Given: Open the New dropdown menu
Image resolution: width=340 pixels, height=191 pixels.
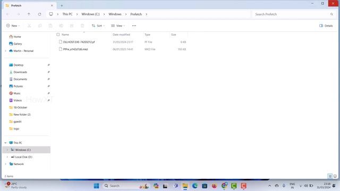Looking at the screenshot, I should coord(13,26).
